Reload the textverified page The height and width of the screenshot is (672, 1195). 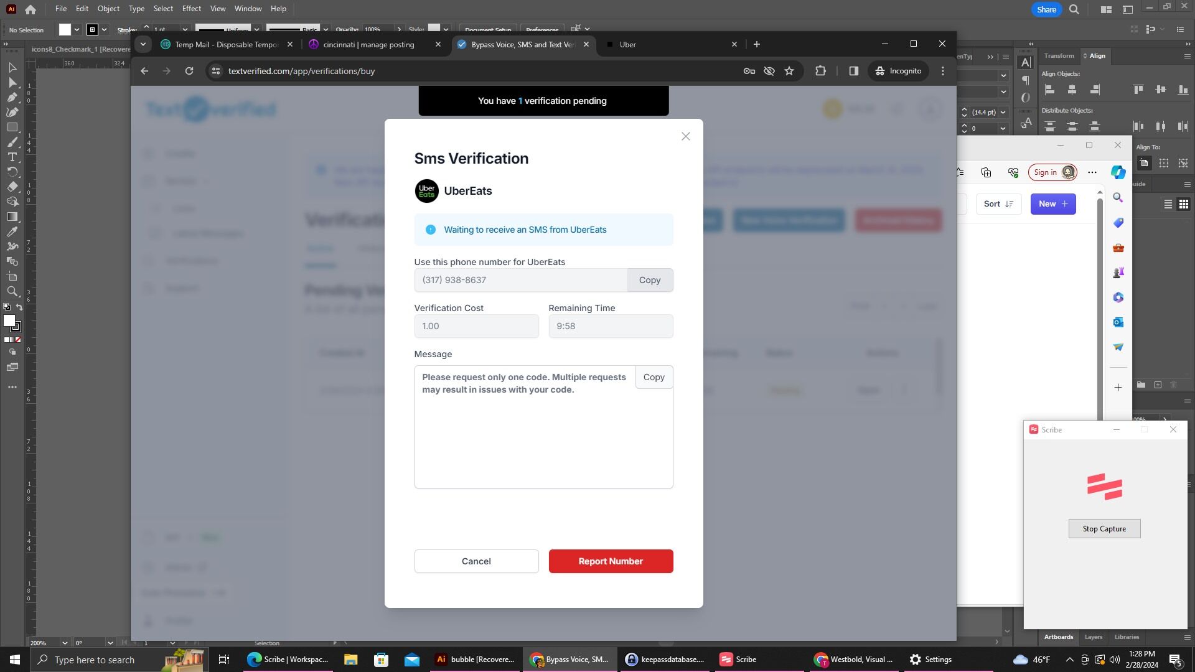[189, 71]
